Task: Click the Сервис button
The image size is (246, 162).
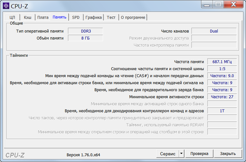Action: pos(168,154)
